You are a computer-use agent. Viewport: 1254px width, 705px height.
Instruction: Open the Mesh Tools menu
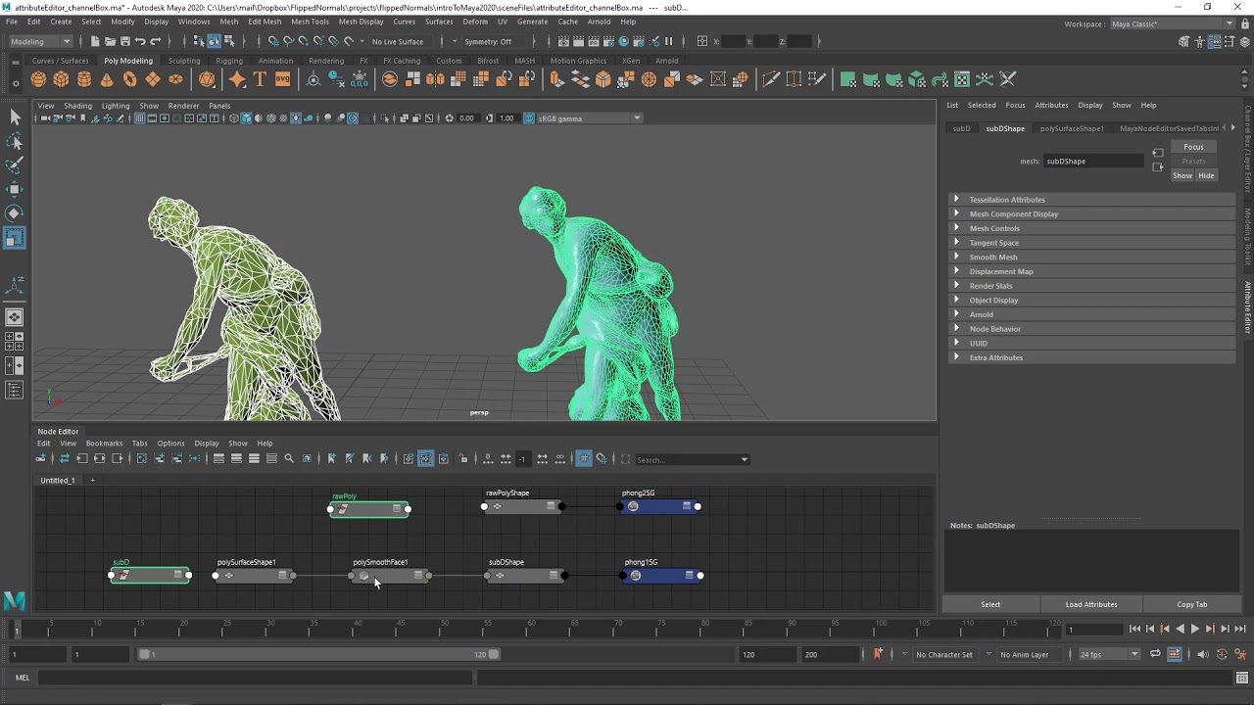point(310,22)
